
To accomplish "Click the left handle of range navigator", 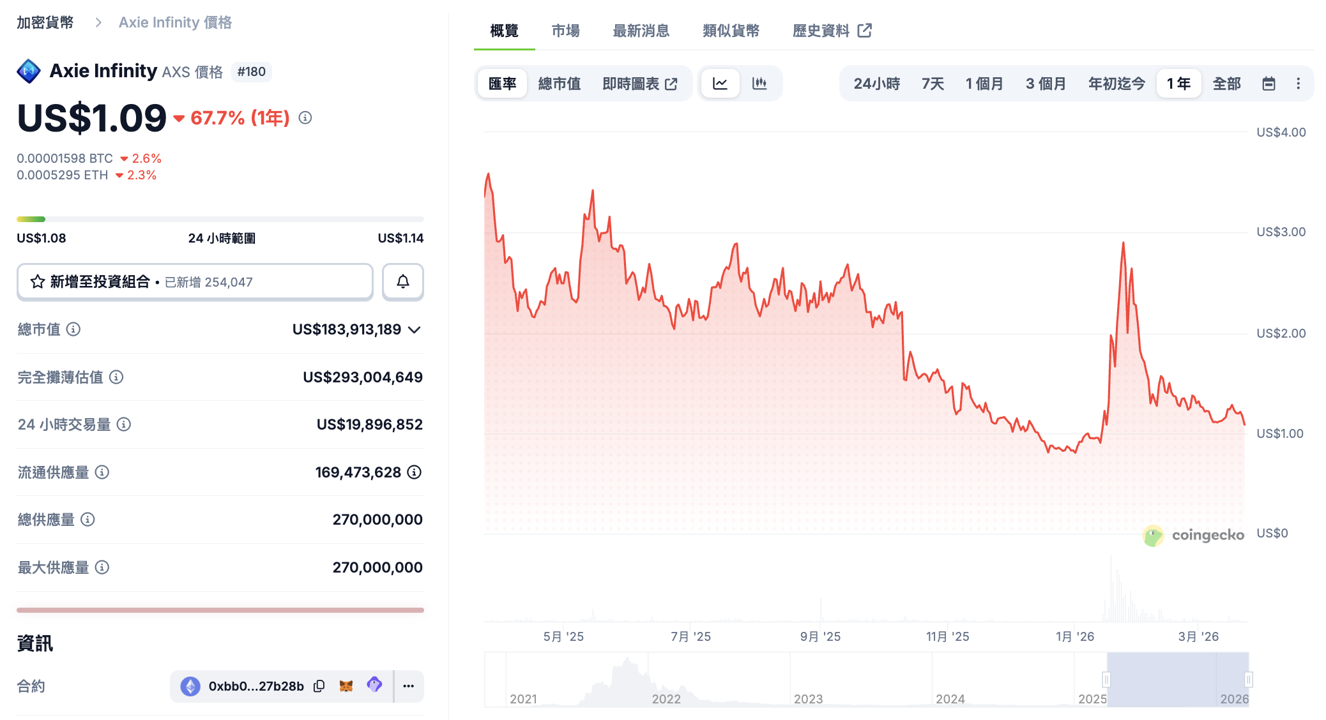I will (1106, 679).
